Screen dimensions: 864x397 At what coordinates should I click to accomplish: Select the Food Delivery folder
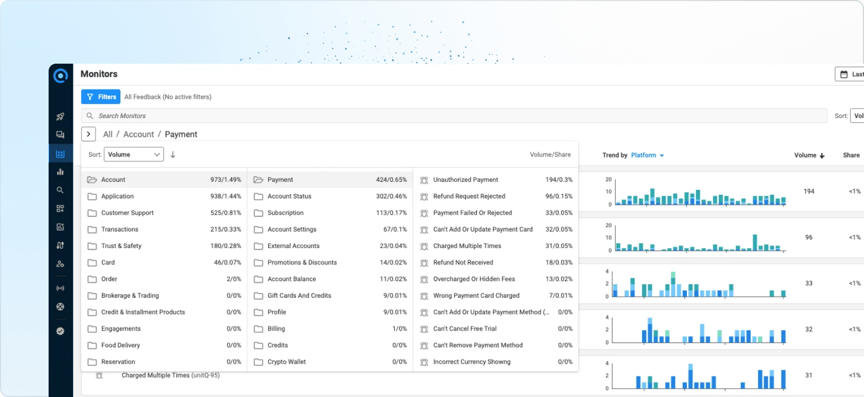164,345
